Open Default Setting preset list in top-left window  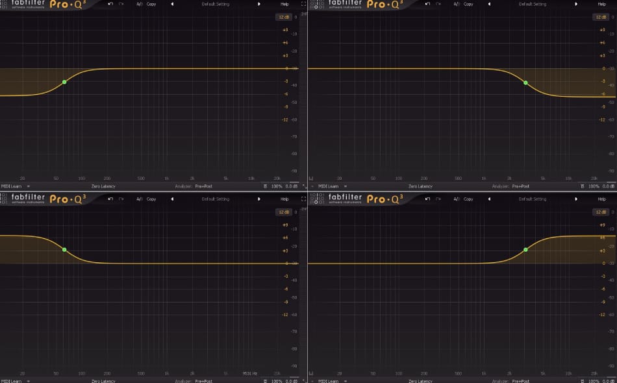point(215,4)
